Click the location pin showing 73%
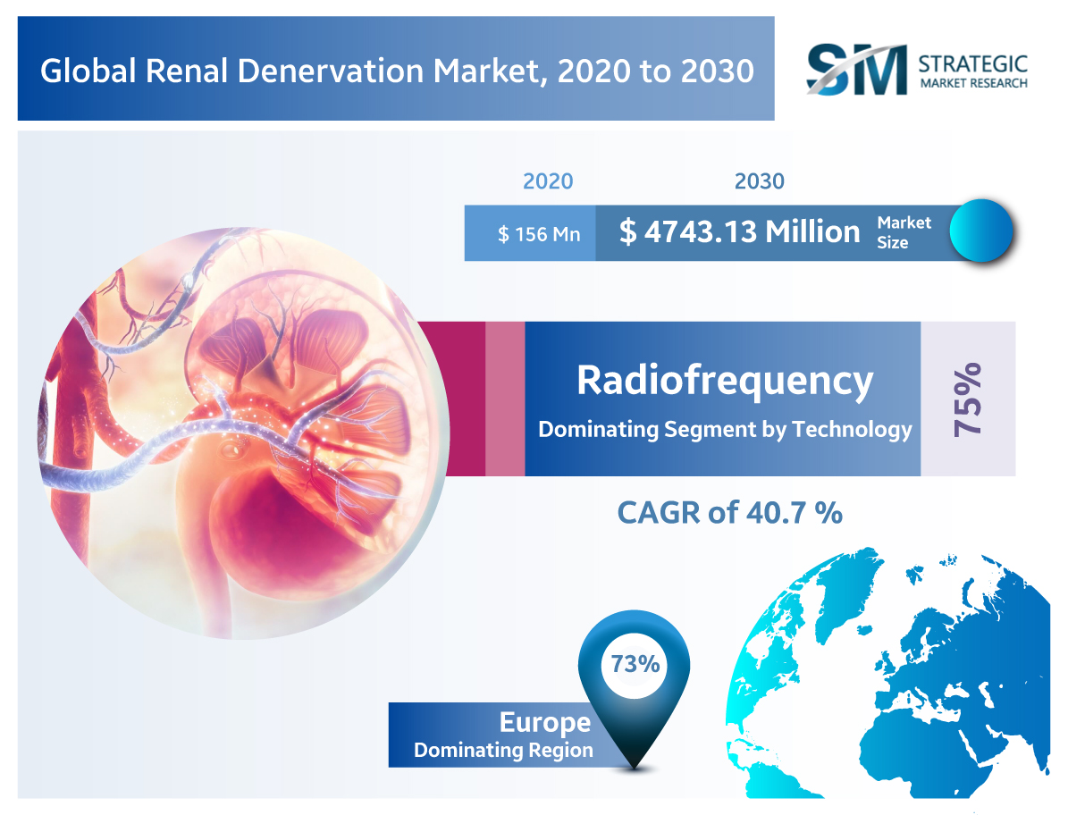 [635, 689]
